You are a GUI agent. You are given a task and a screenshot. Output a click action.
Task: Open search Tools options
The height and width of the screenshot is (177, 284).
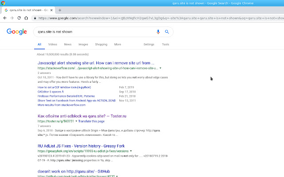(x=166, y=44)
